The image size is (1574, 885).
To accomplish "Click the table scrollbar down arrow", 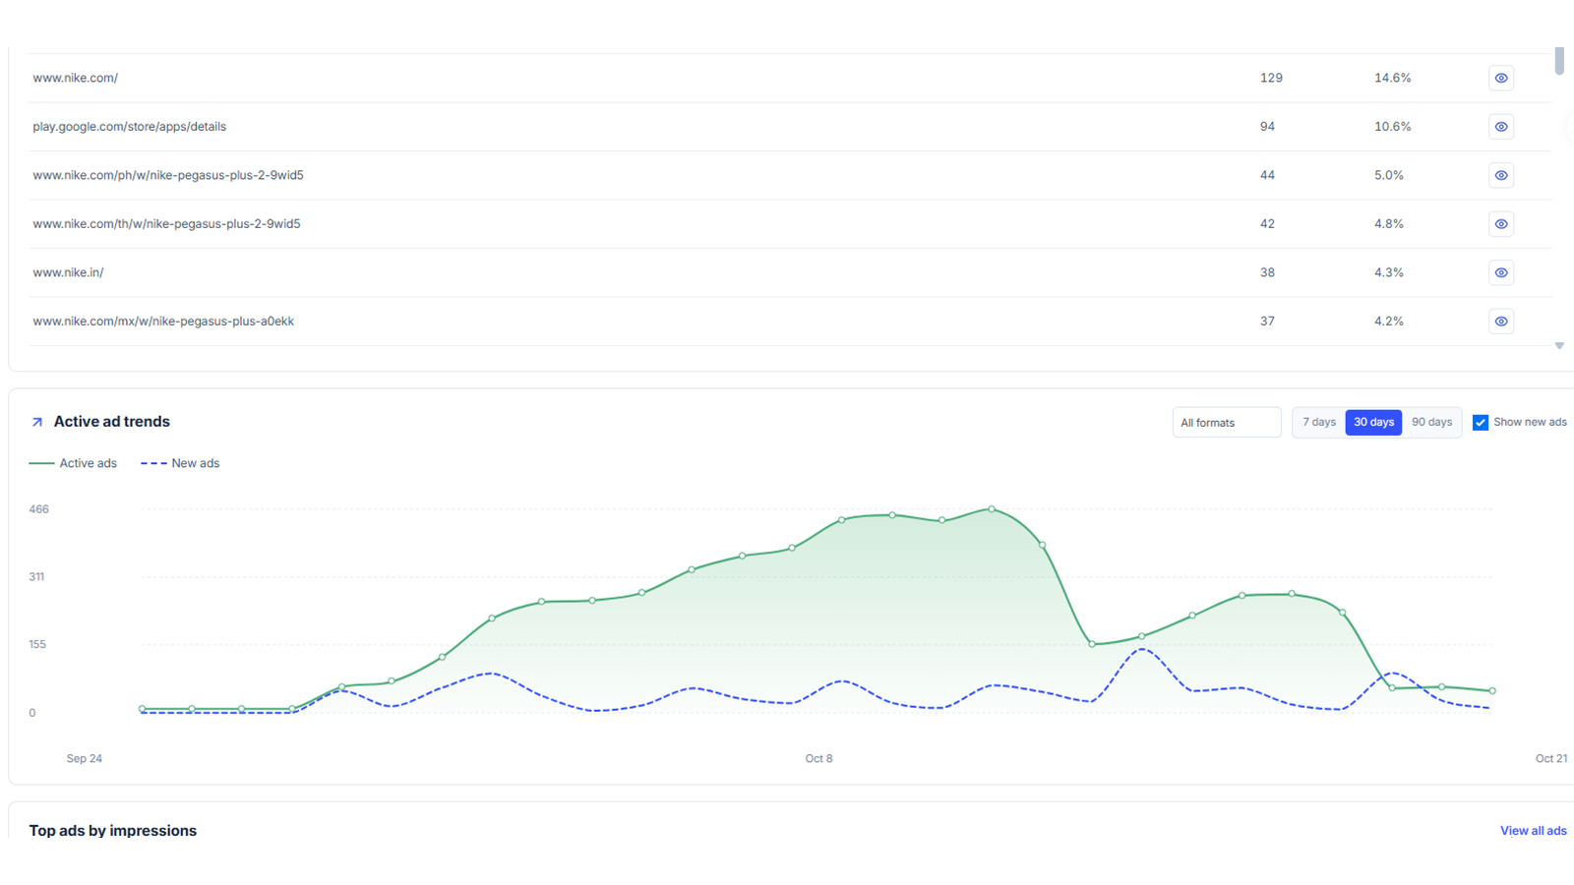I will pos(1559,346).
